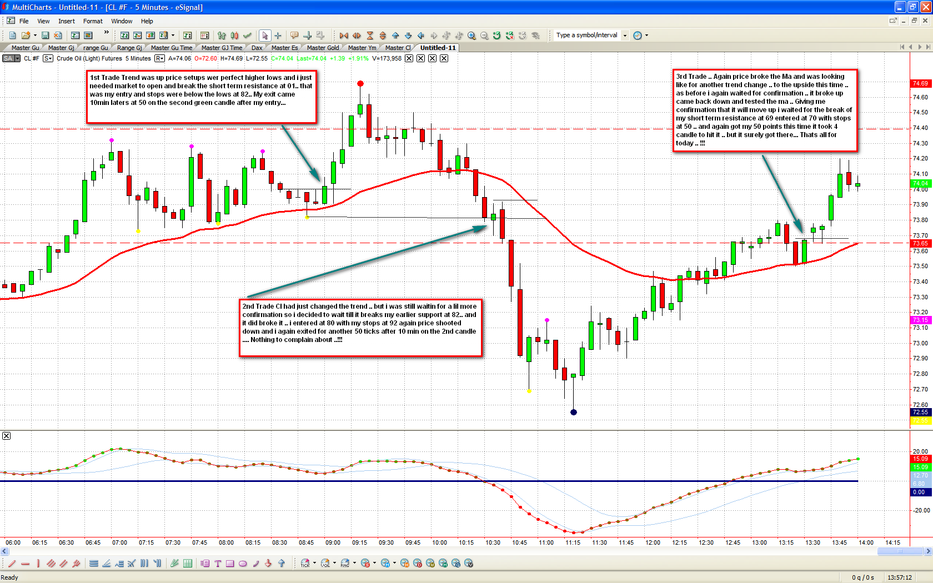This screenshot has height=583, width=933.
Task: Open the Format menu
Action: [93, 21]
